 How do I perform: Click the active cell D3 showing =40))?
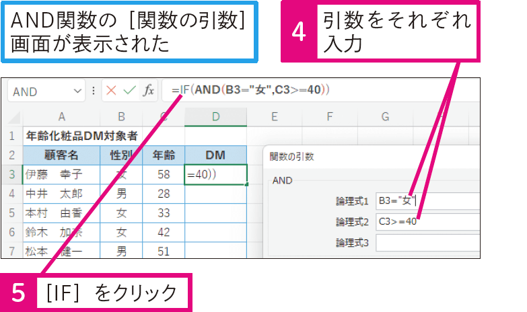coord(216,175)
